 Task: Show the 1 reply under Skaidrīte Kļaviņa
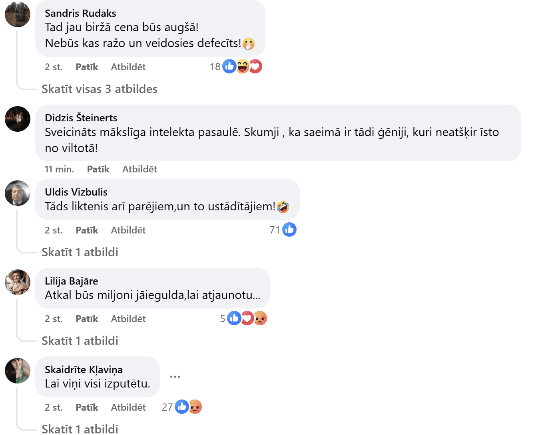point(80,429)
